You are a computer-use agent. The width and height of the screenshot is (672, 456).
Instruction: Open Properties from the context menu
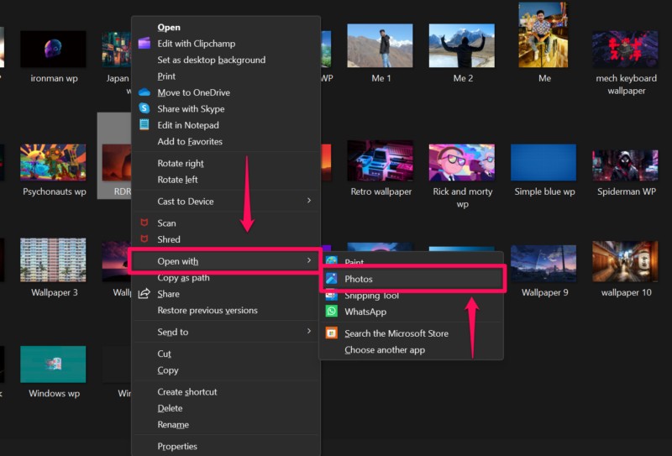pyautogui.click(x=177, y=447)
